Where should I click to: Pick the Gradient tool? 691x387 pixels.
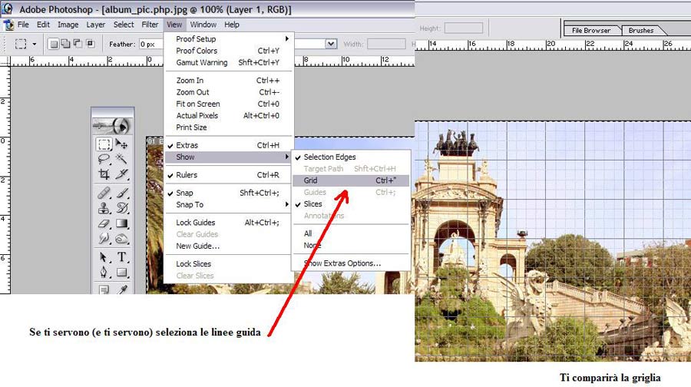pyautogui.click(x=122, y=223)
